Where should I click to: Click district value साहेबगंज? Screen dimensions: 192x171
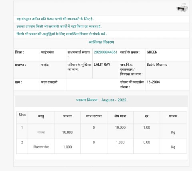(x=48, y=52)
